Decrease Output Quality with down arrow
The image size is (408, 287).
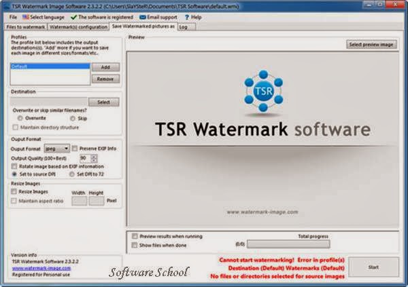[95, 160]
